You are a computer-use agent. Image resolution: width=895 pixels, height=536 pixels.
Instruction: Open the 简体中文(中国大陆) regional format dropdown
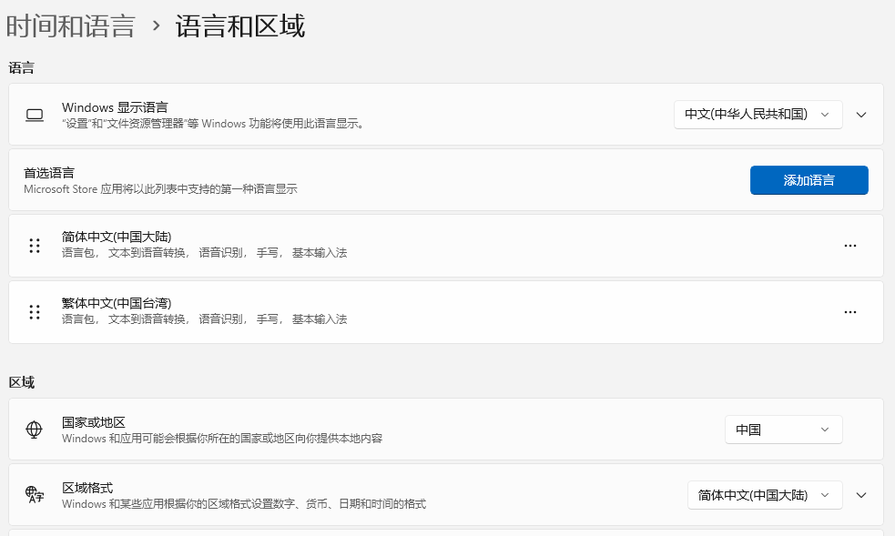pyautogui.click(x=765, y=495)
